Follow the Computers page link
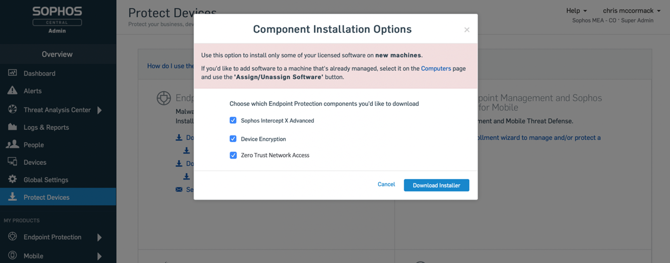 pyautogui.click(x=436, y=68)
